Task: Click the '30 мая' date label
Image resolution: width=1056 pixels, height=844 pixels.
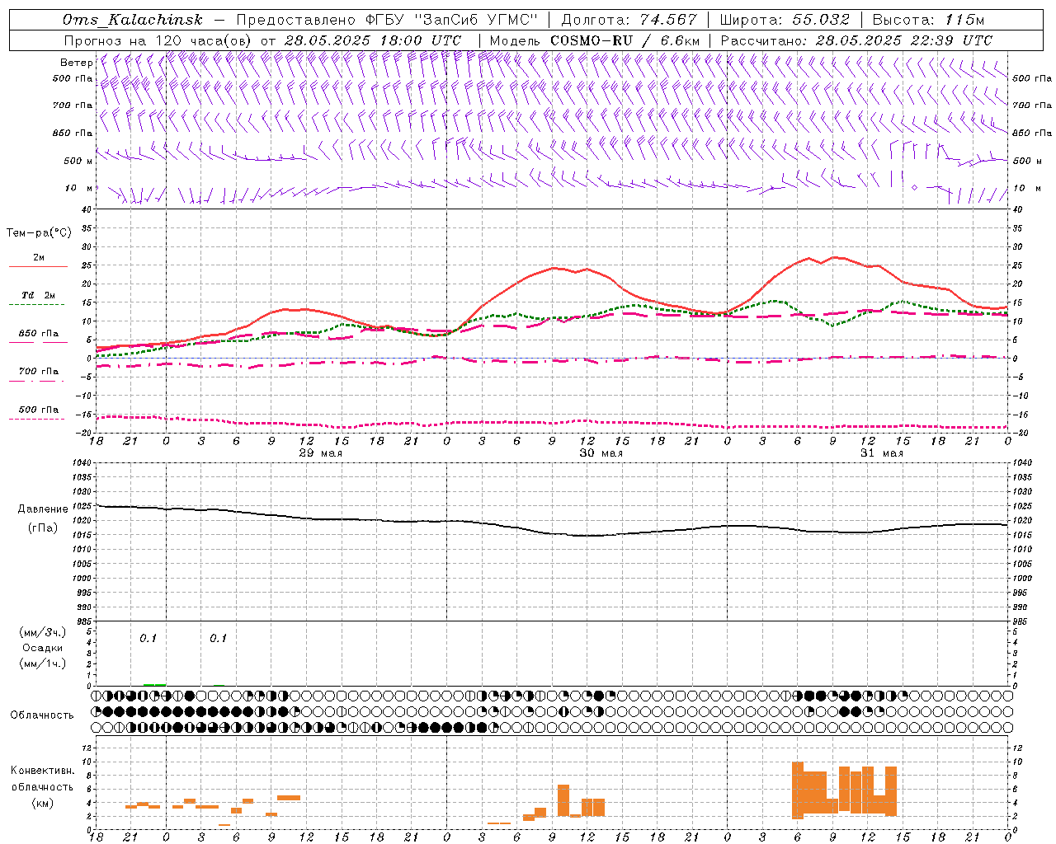Action: pos(601,453)
